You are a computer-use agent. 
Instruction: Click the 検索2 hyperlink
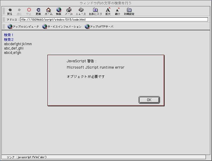pos(9,40)
